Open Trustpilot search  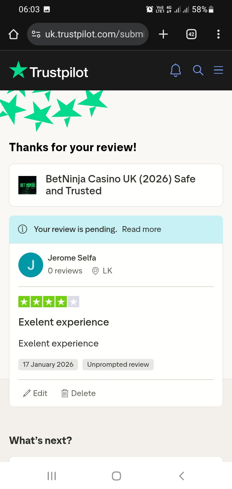tap(198, 70)
